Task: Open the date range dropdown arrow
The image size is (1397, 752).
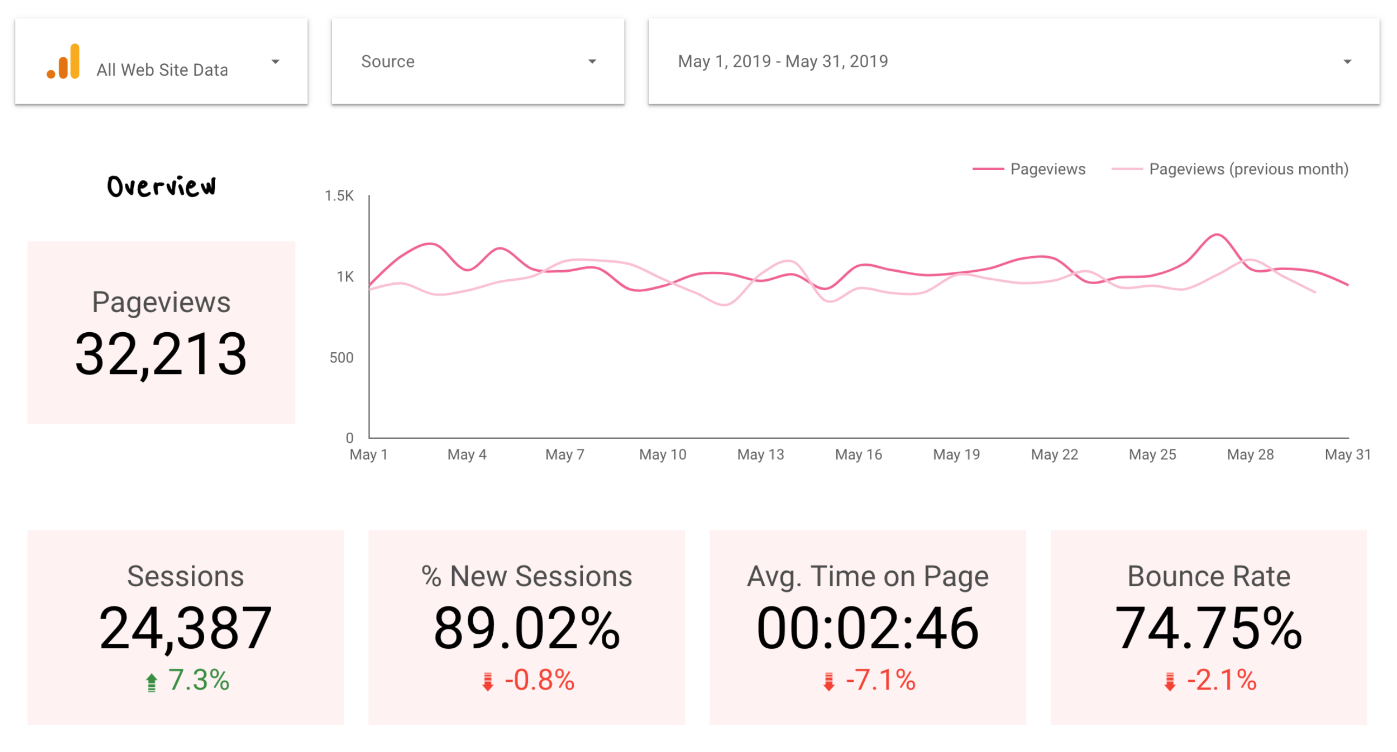Action: [x=1347, y=62]
